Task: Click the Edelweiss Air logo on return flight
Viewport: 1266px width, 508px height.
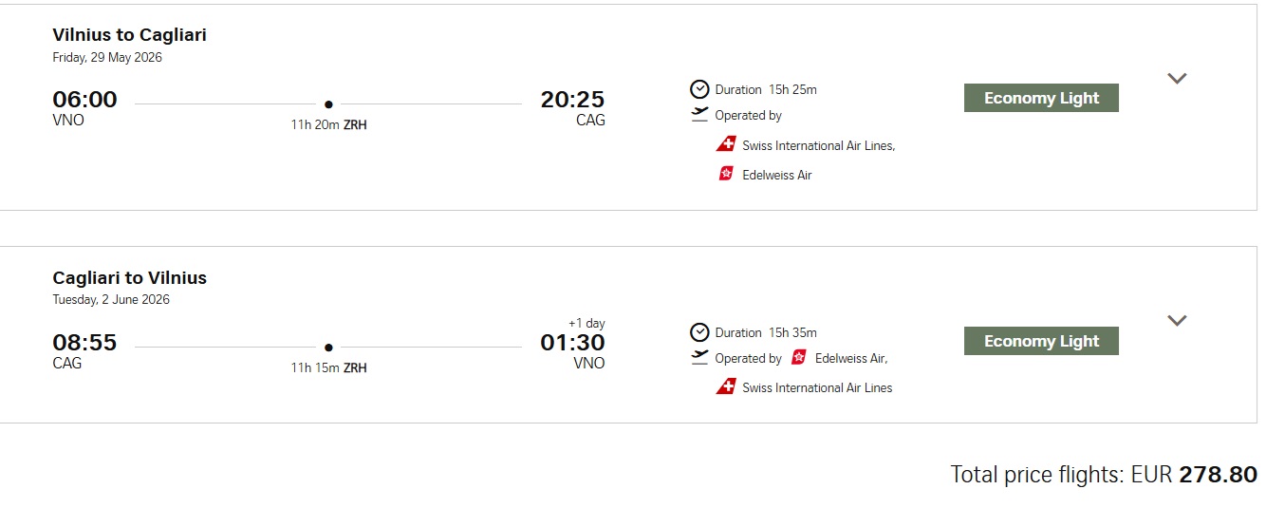Action: [799, 358]
